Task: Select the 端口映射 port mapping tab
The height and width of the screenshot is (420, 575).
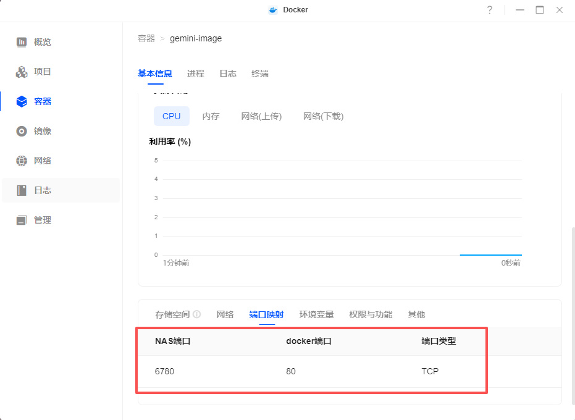Action: [x=266, y=315]
